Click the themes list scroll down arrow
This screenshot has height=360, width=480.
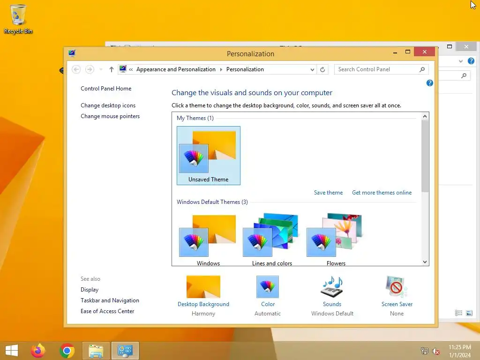[425, 262]
